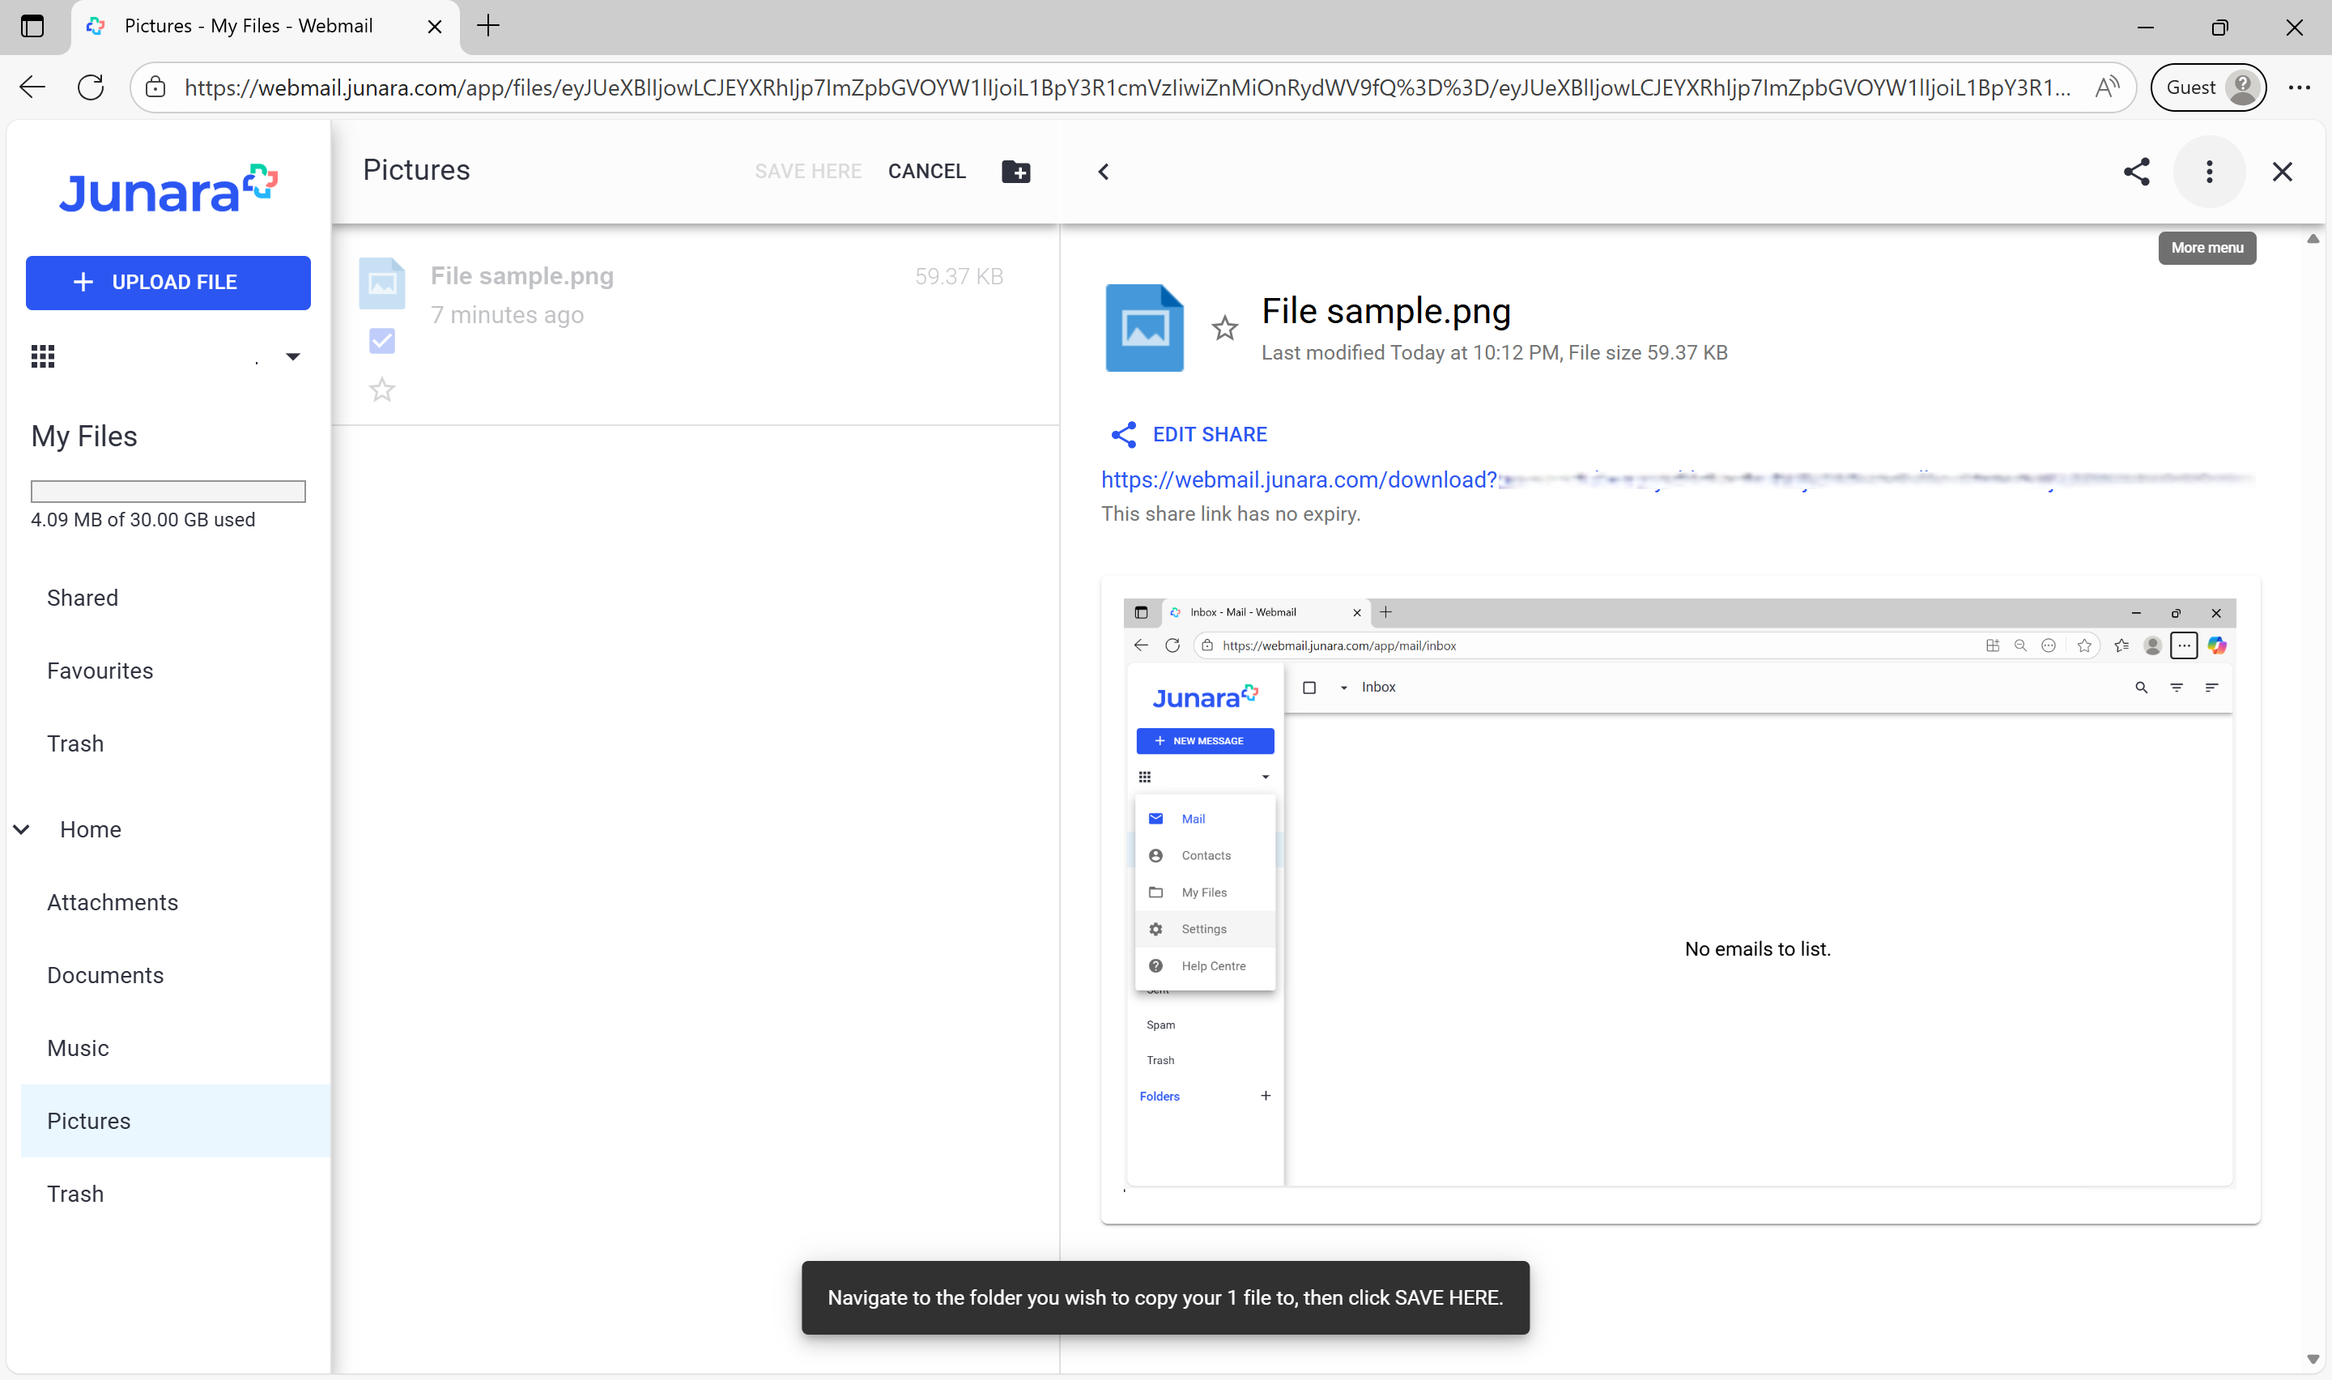
Task: Close the Pictures - My Files tab
Action: click(434, 27)
